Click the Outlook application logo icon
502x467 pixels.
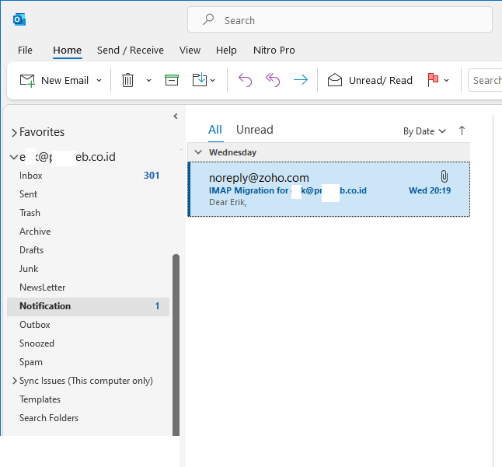pos(19,20)
